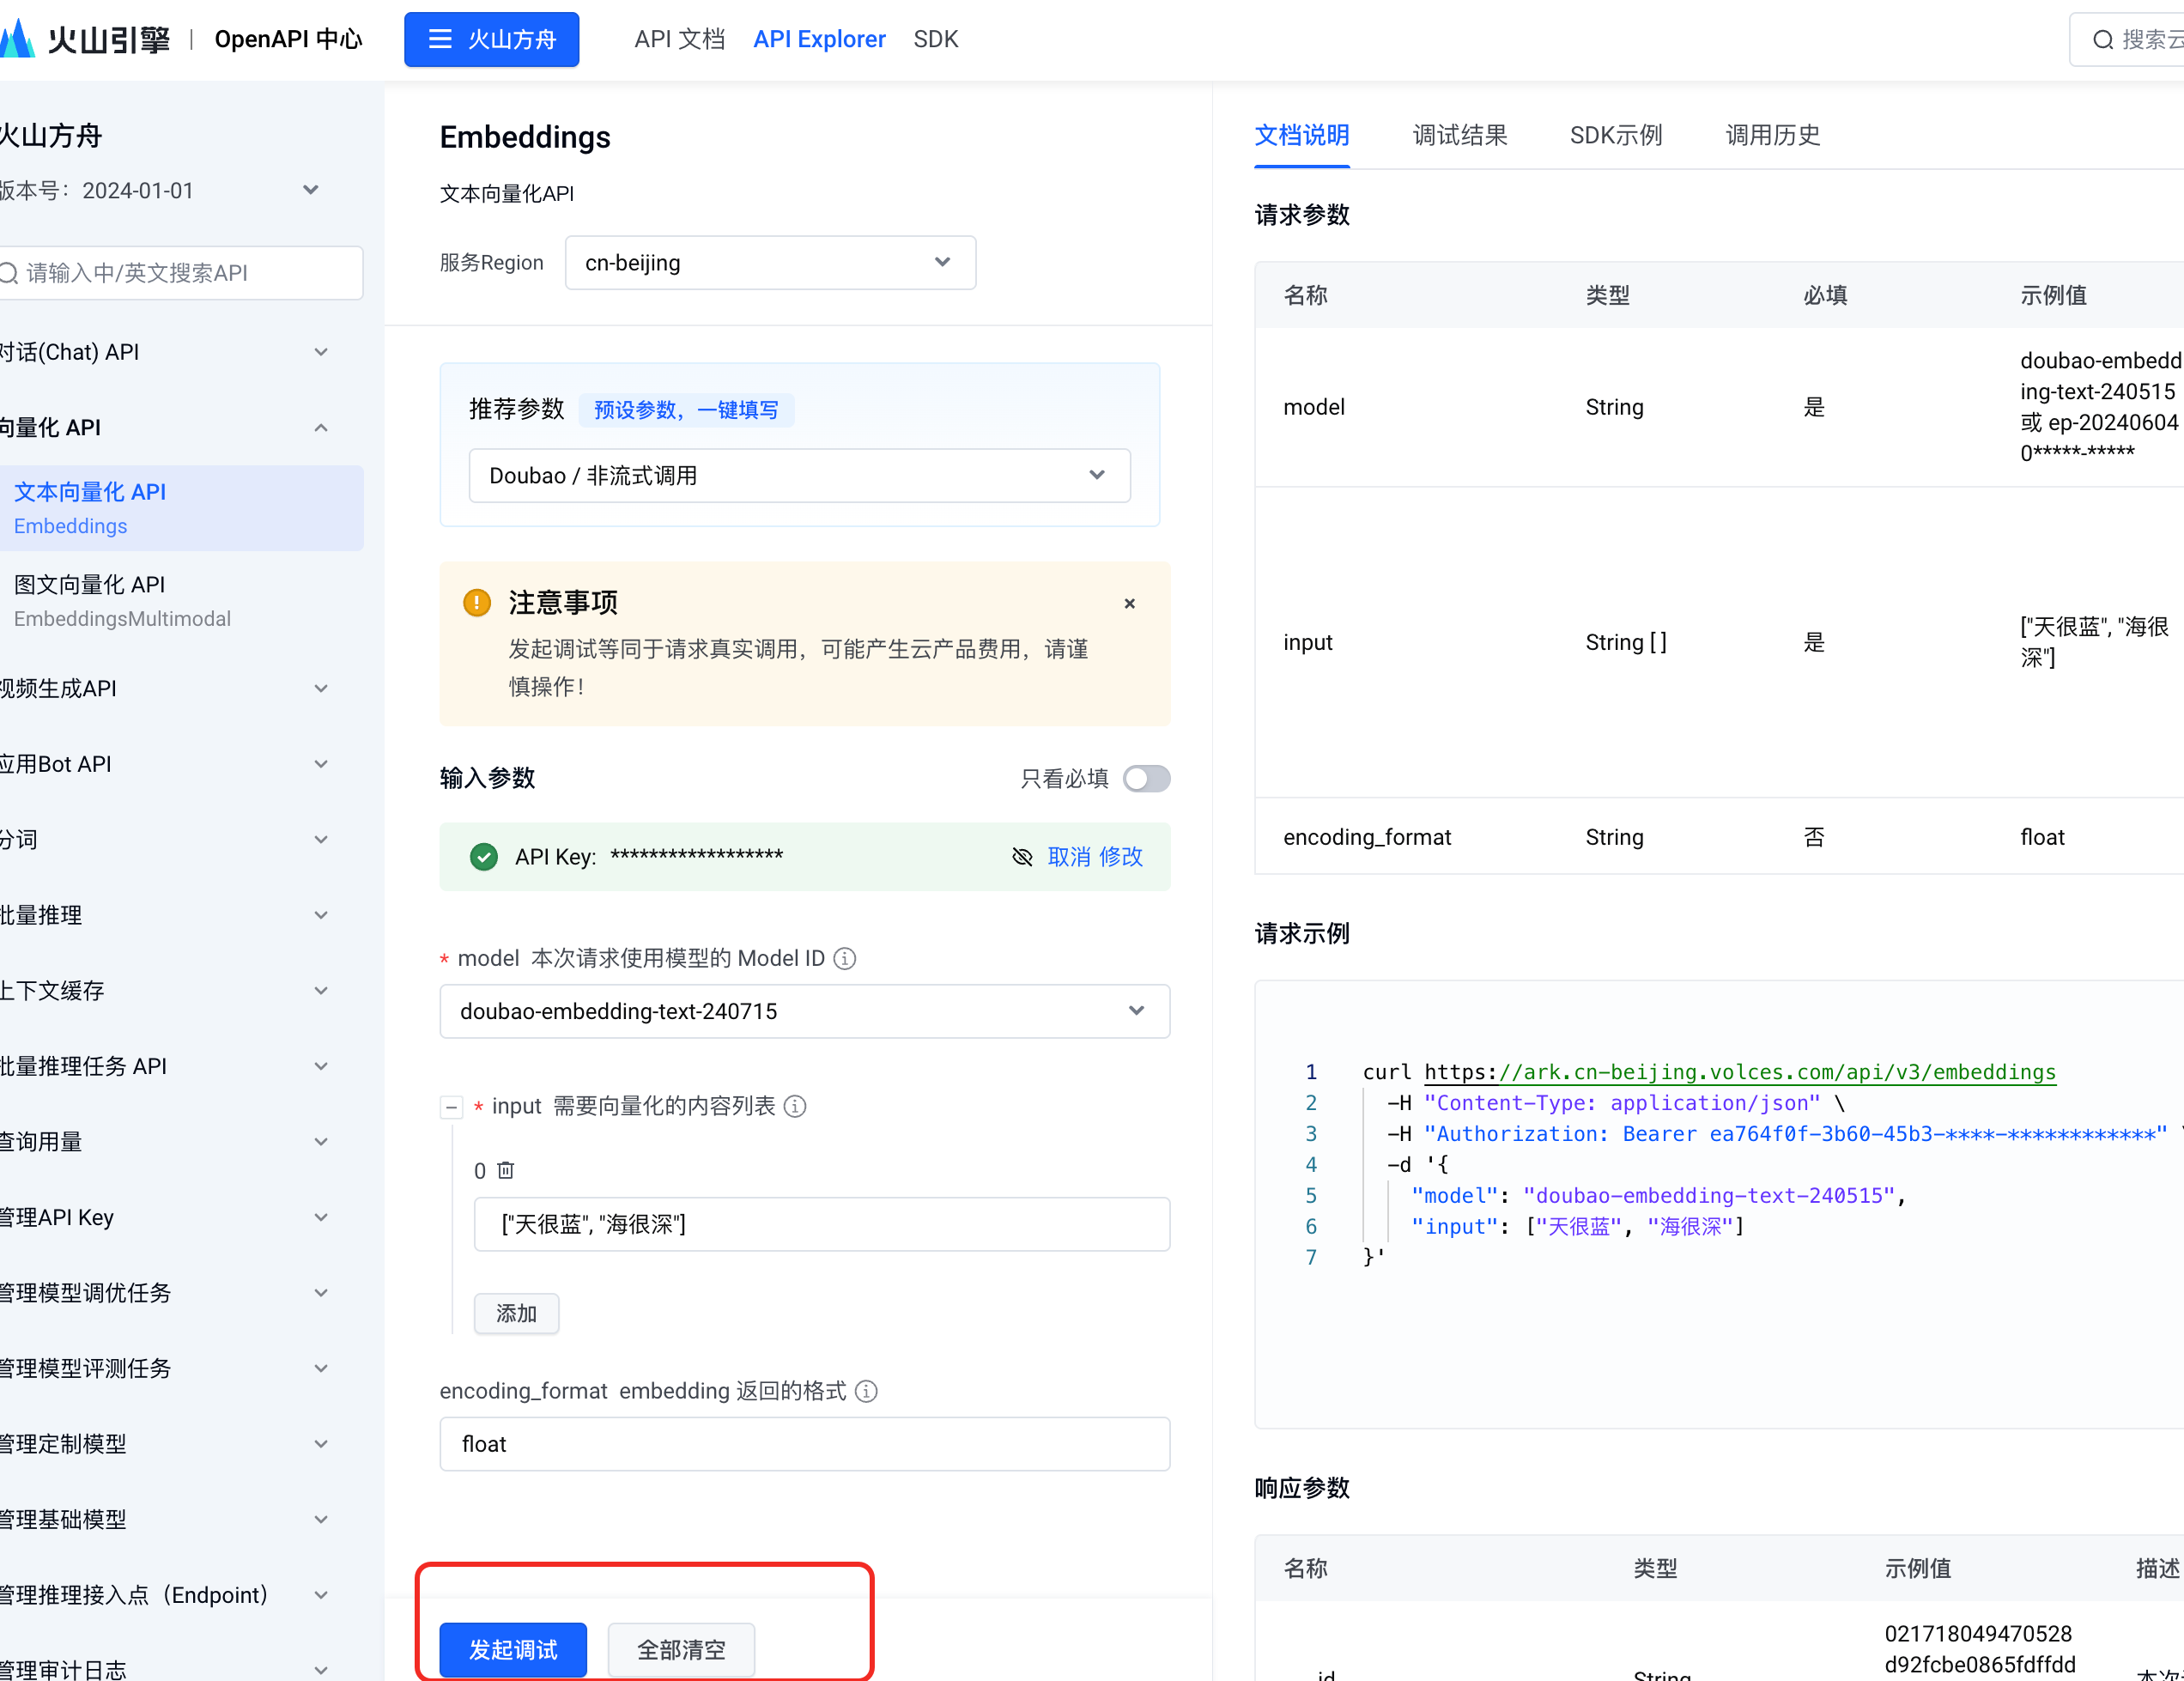
Task: Expand the 视频生成API section
Action: click(x=321, y=688)
